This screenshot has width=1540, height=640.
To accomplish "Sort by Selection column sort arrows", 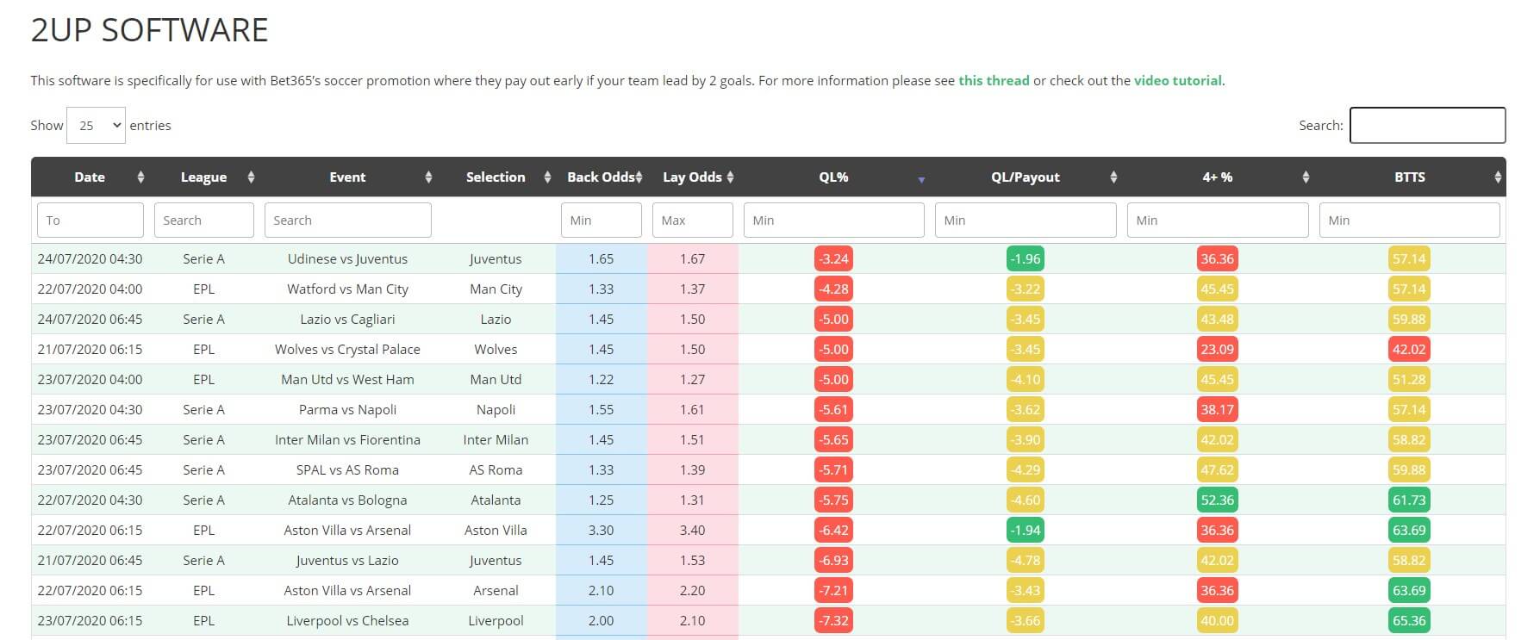I will (x=547, y=177).
